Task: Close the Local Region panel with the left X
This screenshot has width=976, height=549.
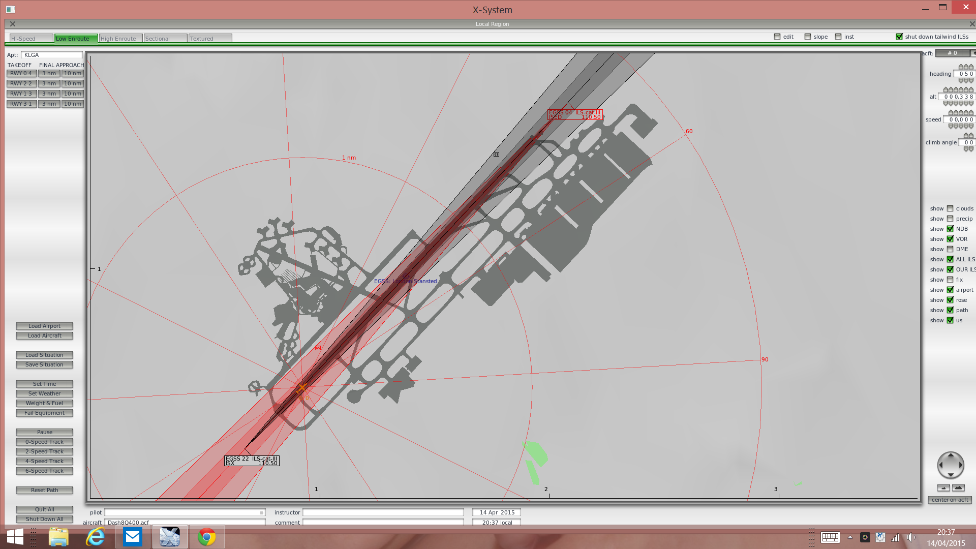Action: [13, 24]
